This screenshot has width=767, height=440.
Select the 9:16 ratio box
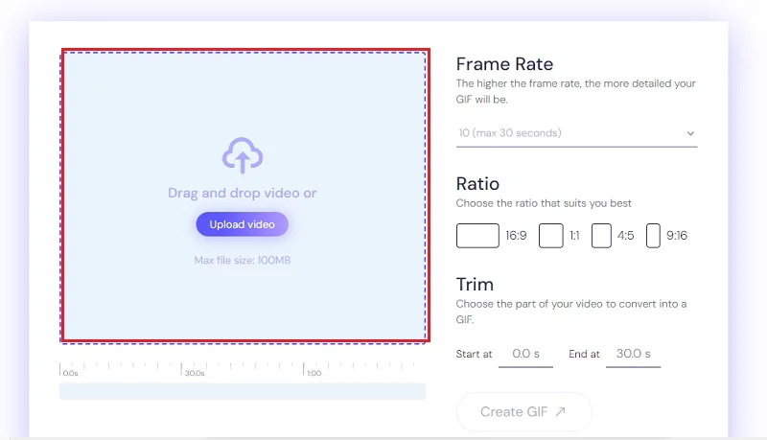653,236
